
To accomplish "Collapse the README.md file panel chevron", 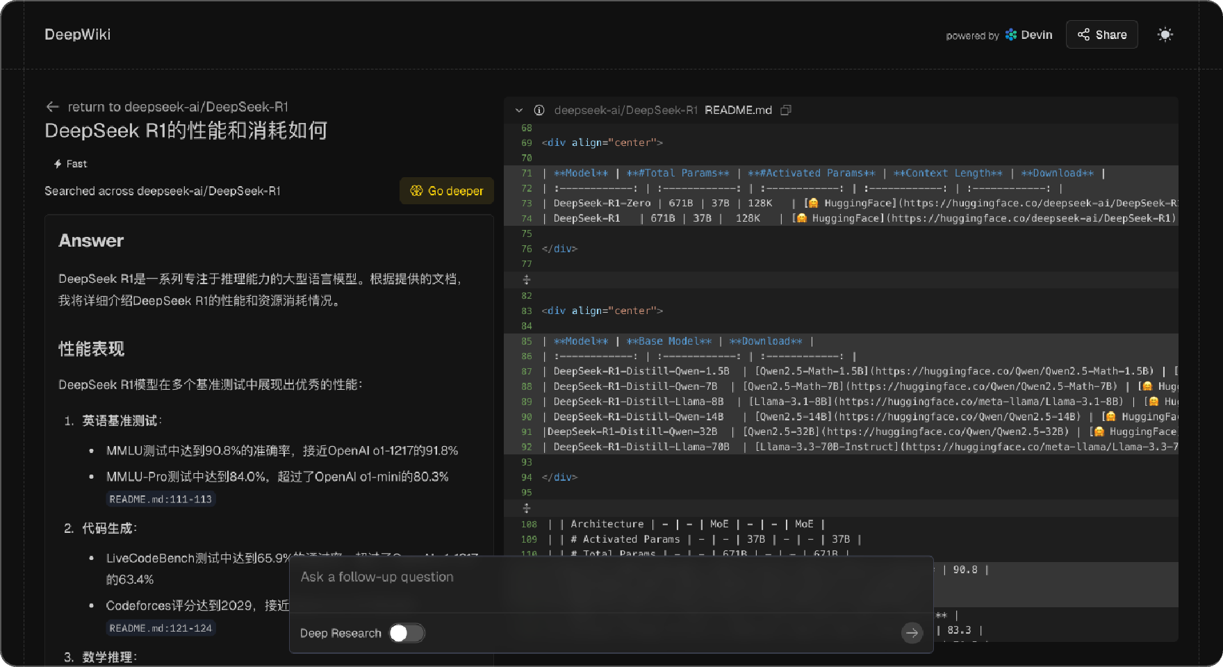I will [518, 110].
